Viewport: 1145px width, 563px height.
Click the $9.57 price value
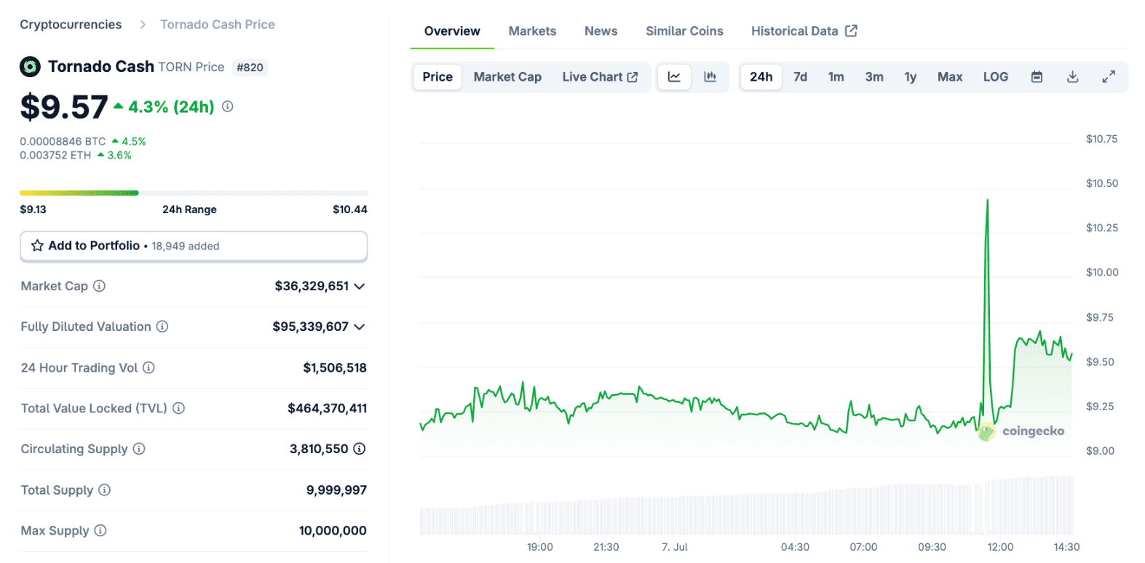pos(64,107)
